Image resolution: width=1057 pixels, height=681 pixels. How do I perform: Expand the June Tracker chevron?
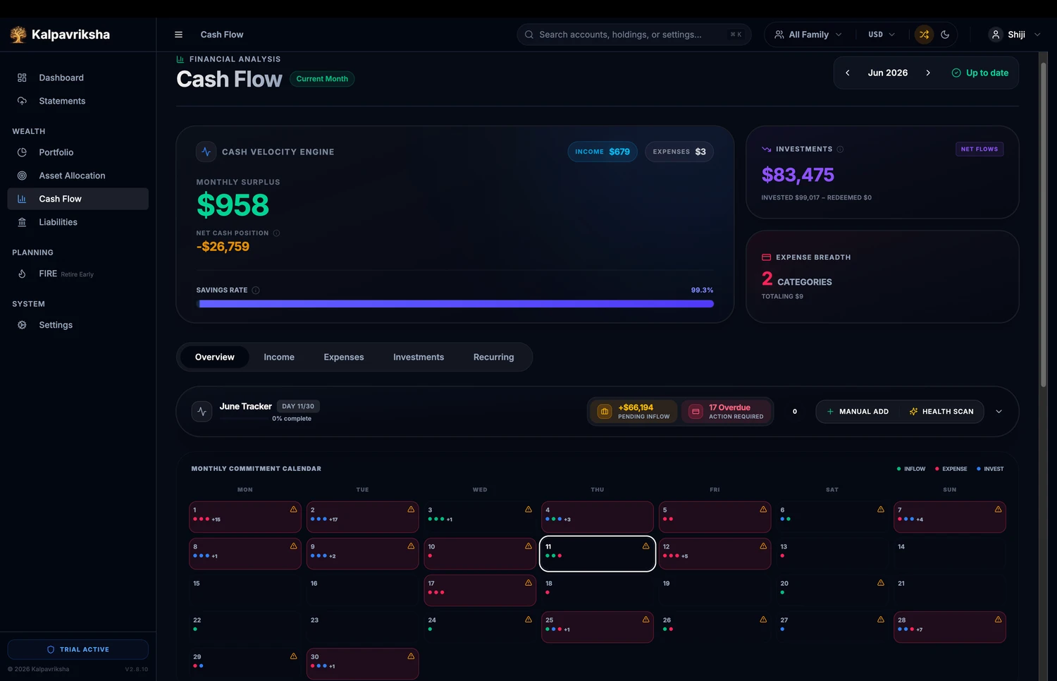point(999,412)
